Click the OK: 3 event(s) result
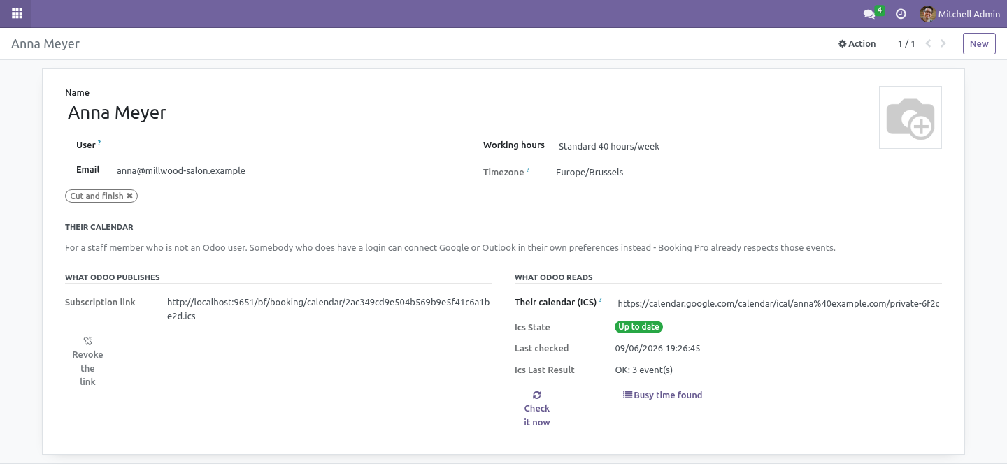Screen dimensions: 1007x466 click(x=643, y=370)
